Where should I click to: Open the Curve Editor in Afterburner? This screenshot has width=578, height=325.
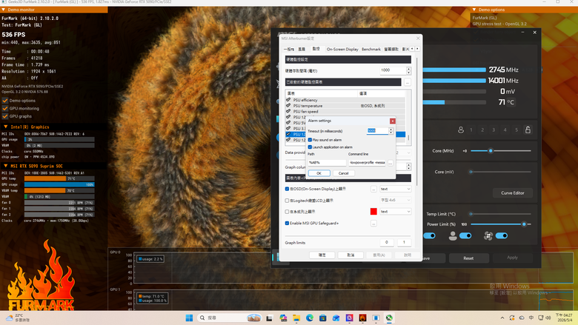pos(512,193)
